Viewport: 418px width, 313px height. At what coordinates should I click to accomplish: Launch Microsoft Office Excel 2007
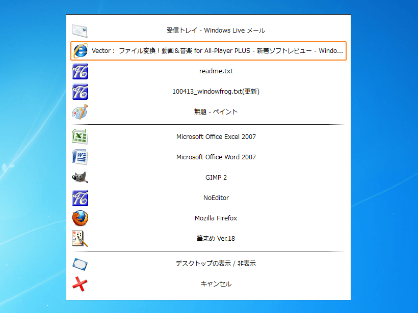[208, 136]
